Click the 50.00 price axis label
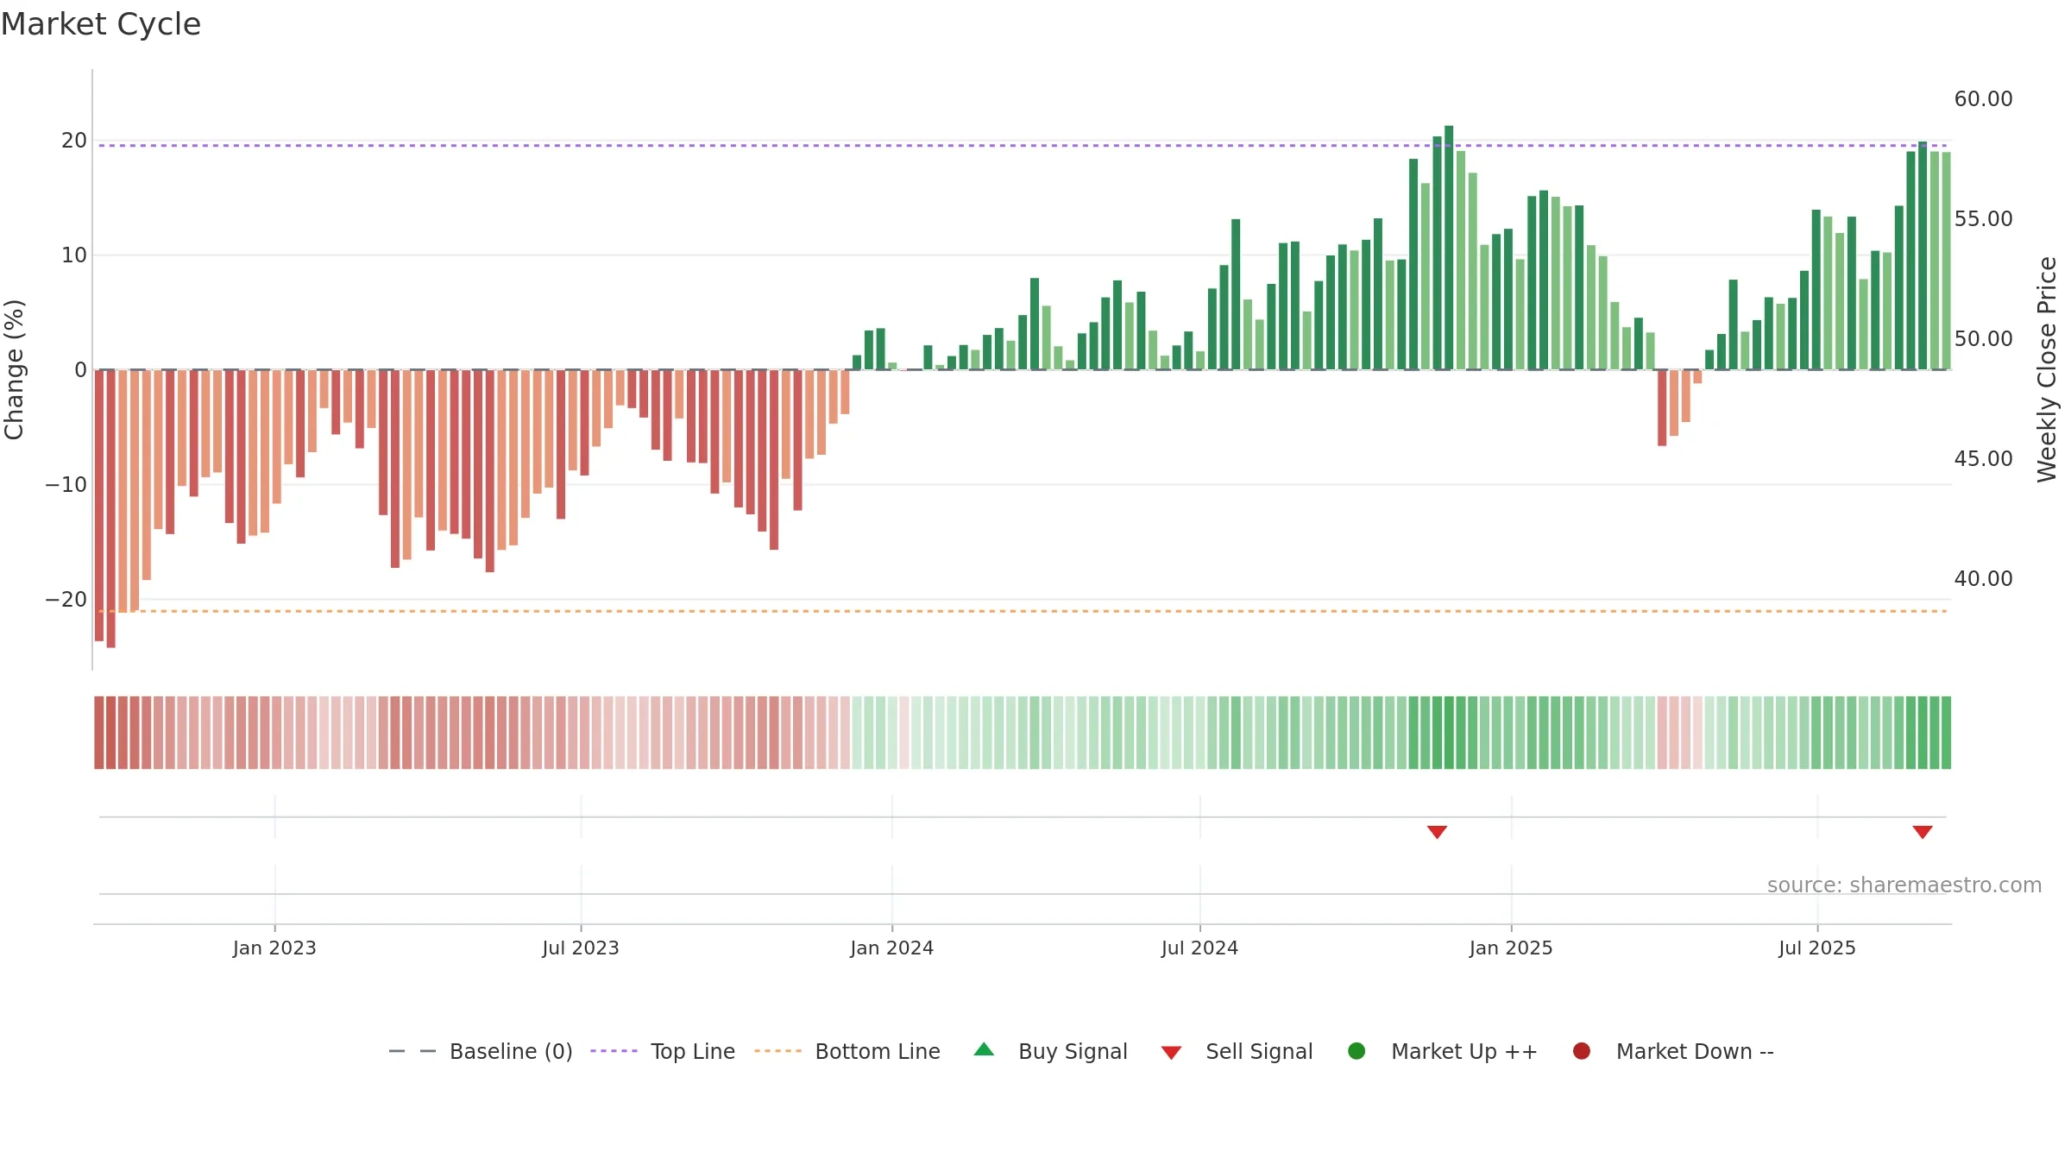Screen dimensions: 2071x1165 coord(1983,339)
